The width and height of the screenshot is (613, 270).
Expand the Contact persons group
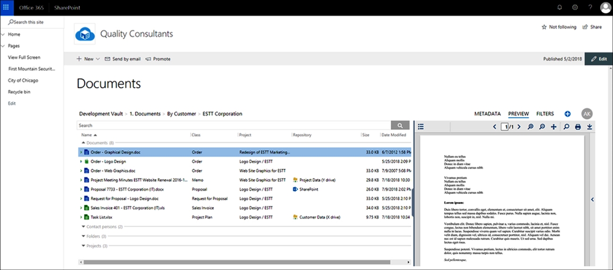(x=84, y=227)
